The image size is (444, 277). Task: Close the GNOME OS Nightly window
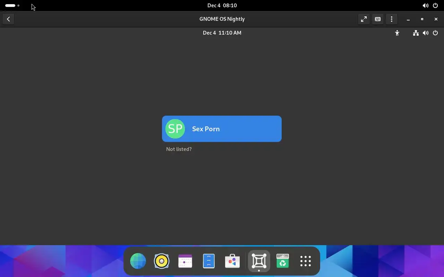436,19
